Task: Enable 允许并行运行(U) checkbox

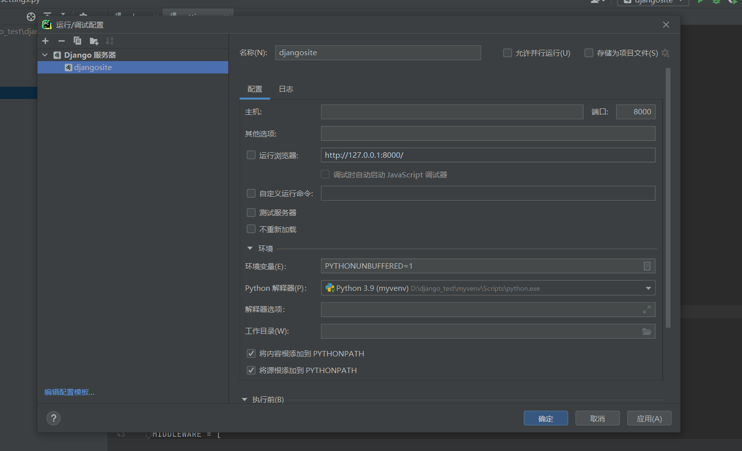Action: (507, 53)
